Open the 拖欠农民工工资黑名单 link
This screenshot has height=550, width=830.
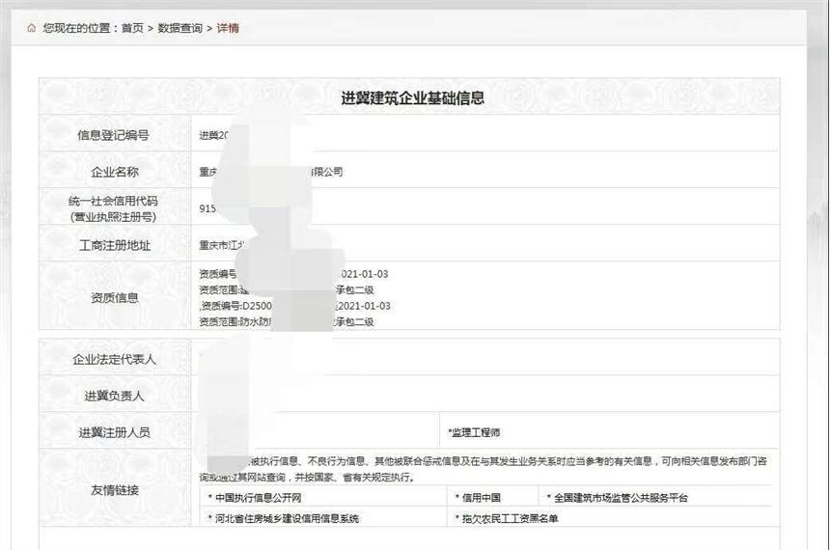click(509, 518)
